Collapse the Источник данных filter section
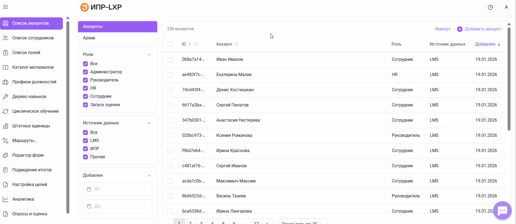Screen dimensions: 516x224 pyautogui.click(x=149, y=123)
